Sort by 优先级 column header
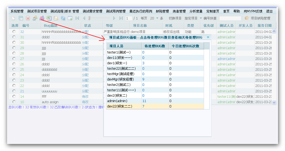The width and height of the screenshot is (285, 151). [209, 26]
